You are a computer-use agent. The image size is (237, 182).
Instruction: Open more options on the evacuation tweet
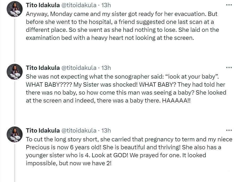(x=229, y=5)
